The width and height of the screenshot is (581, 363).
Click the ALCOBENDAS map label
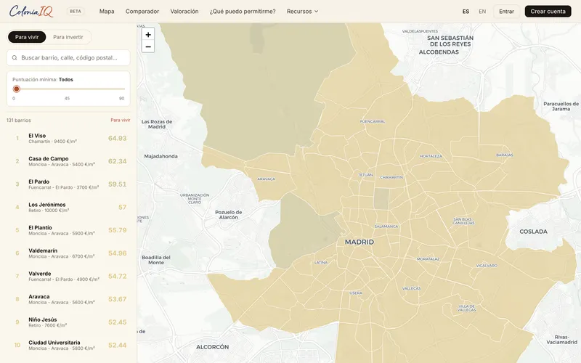(439, 52)
